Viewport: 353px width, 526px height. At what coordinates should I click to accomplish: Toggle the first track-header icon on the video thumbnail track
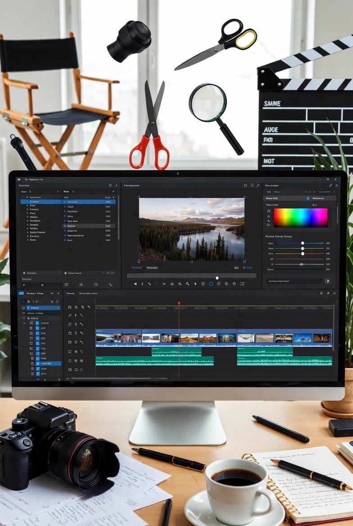[70, 333]
